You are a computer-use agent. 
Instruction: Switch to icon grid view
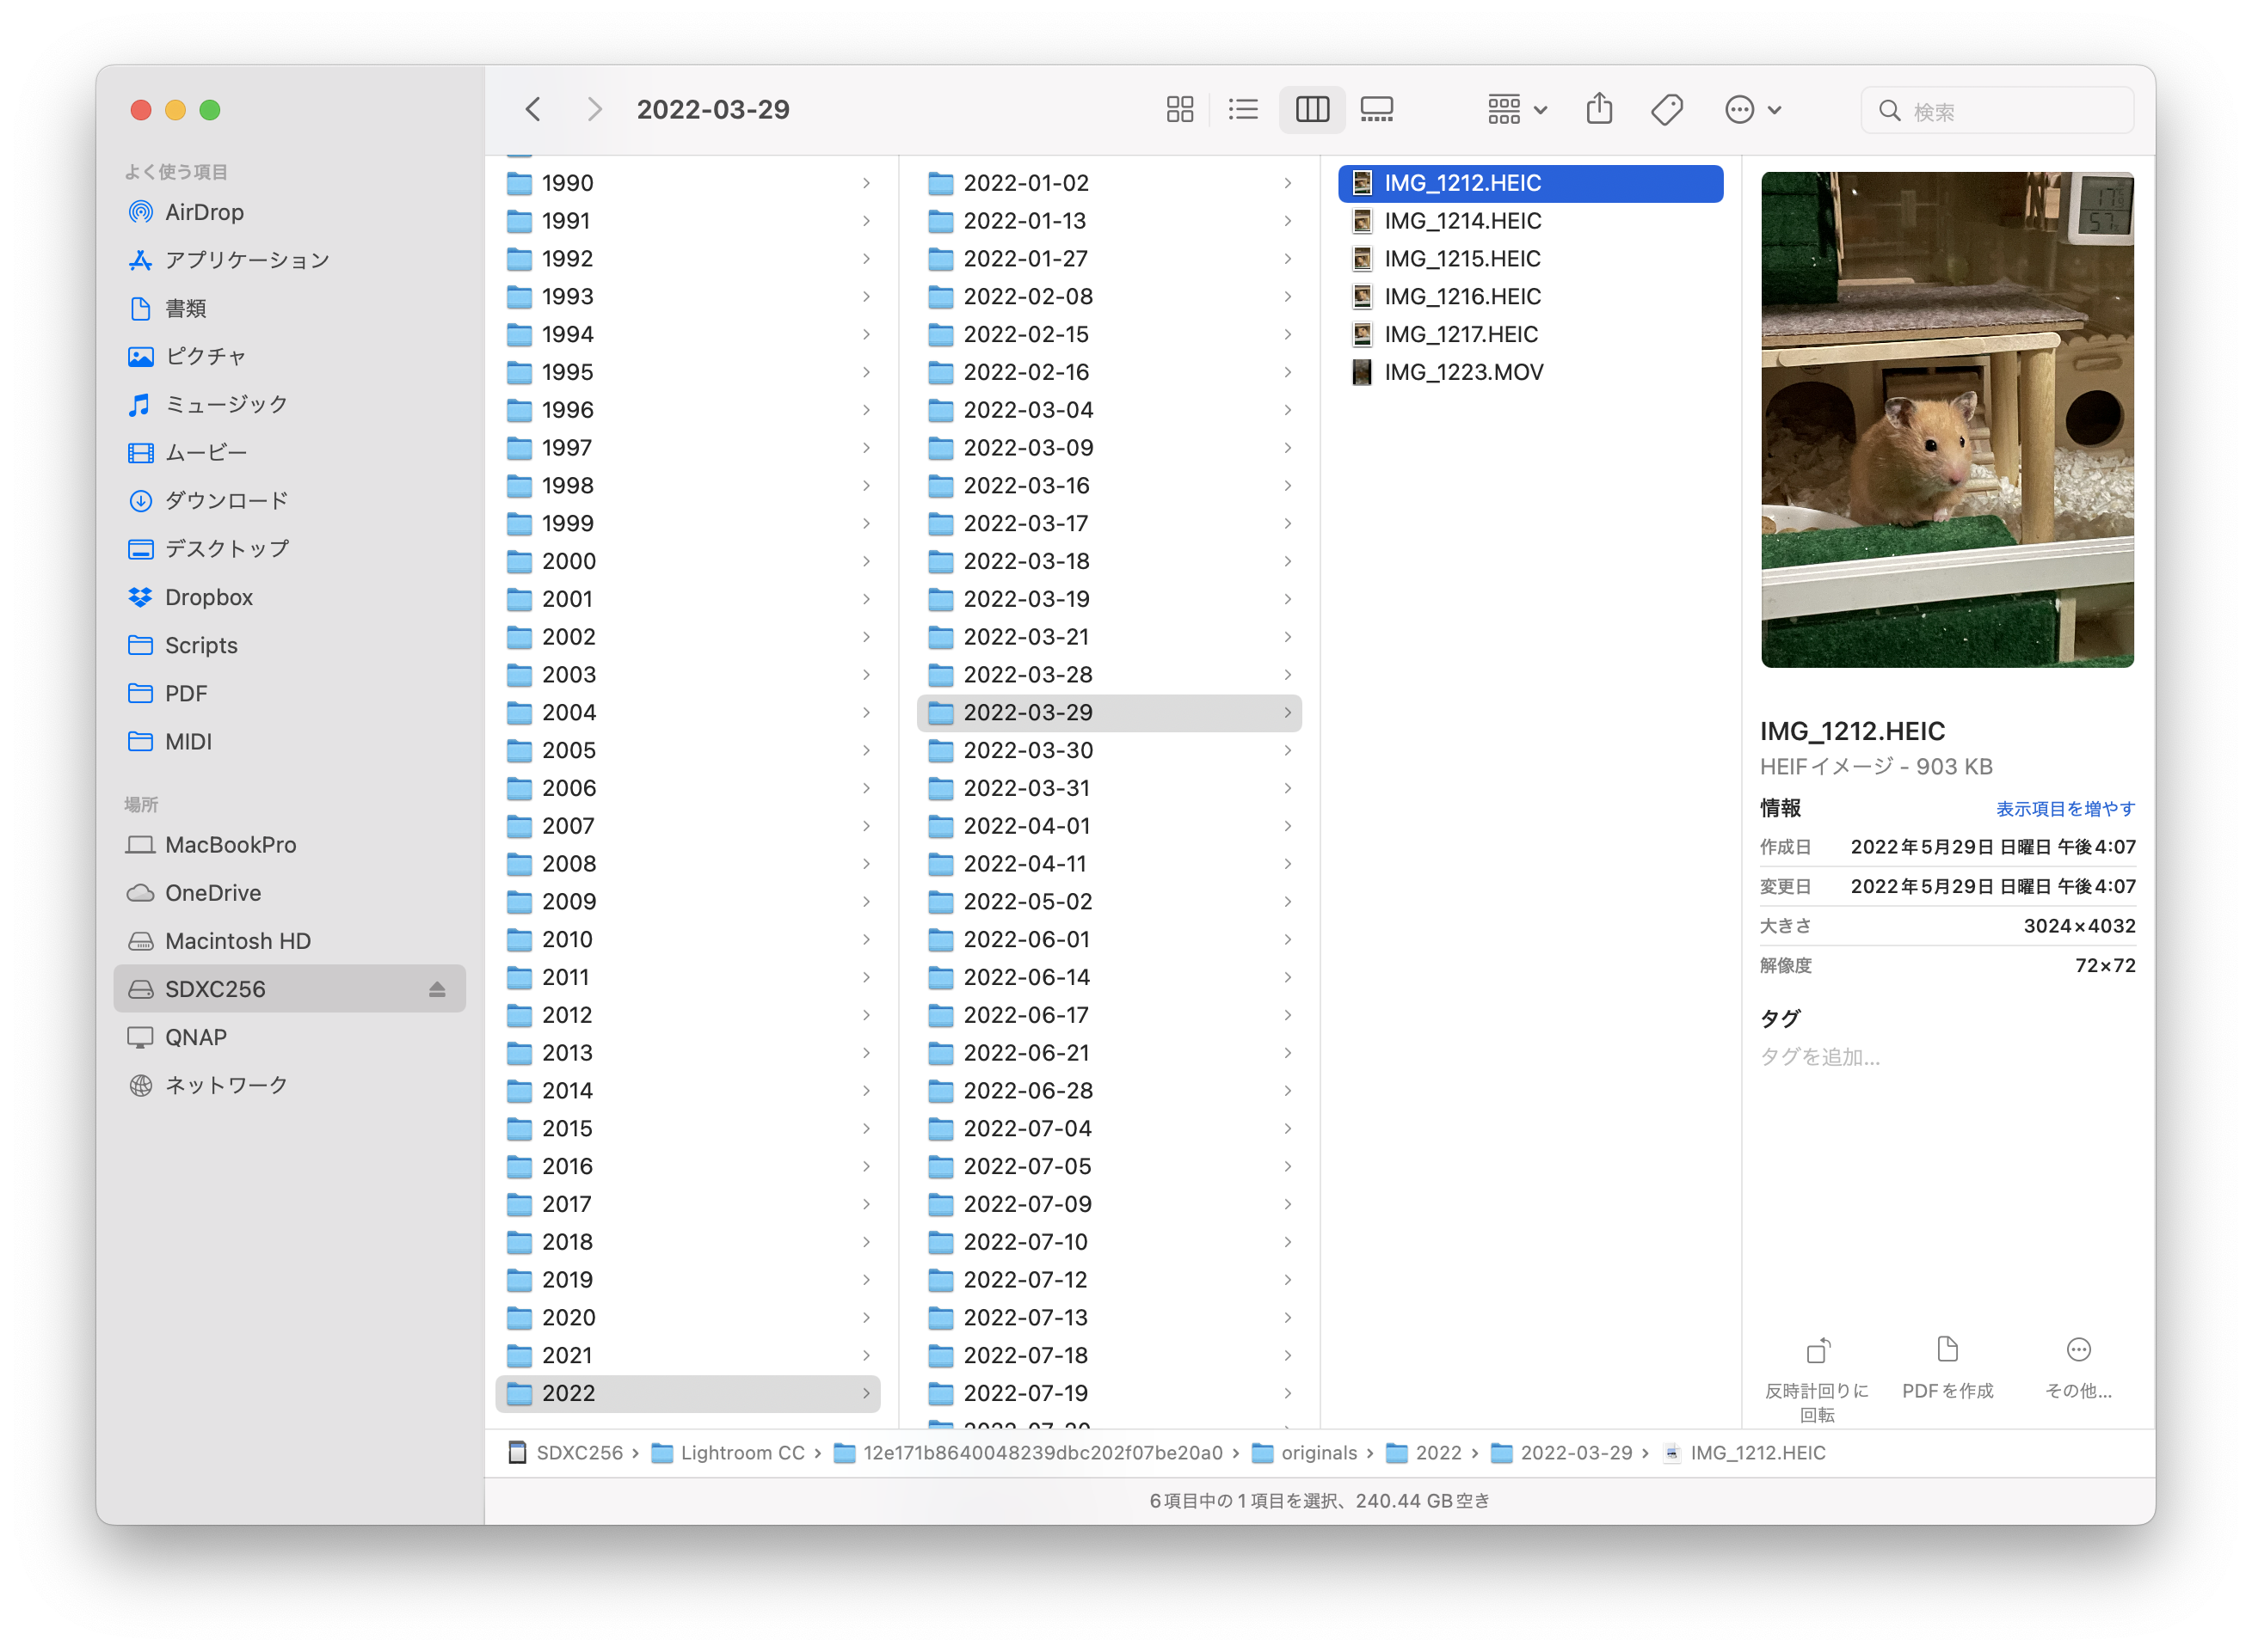tap(1179, 109)
